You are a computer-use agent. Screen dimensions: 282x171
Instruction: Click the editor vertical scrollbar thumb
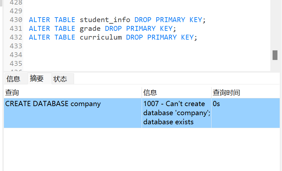click(275, 55)
